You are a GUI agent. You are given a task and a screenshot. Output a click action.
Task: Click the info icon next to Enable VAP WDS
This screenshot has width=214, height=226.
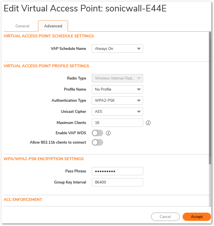pos(108,133)
